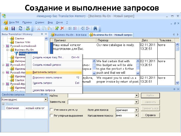Click the right tab-navigation arrow

tap(178, 35)
